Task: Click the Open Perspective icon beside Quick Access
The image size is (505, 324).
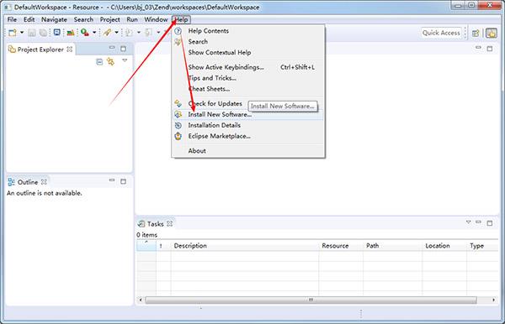Action: pos(476,33)
